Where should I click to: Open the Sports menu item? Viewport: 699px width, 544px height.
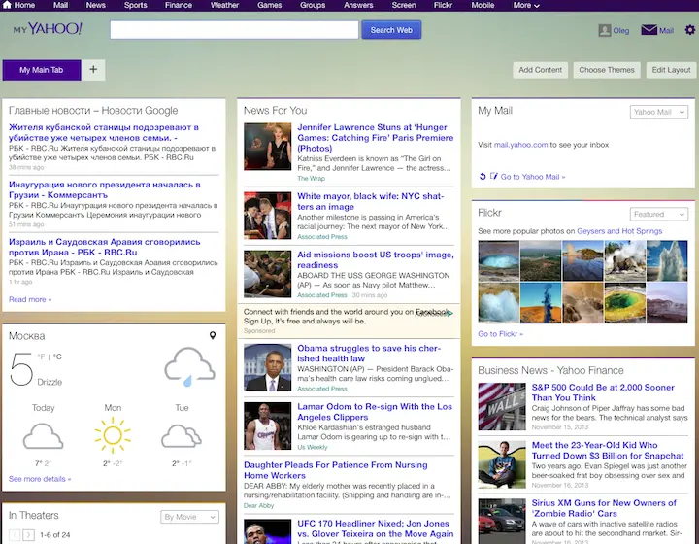pos(136,6)
